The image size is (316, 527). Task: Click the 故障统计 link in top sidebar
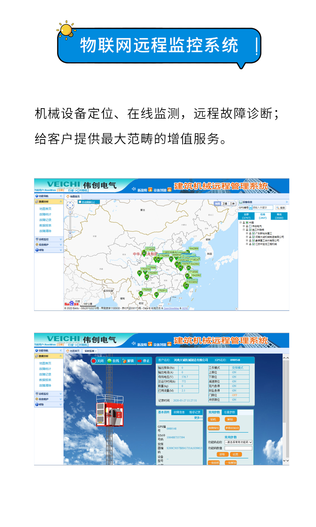tap(45, 214)
